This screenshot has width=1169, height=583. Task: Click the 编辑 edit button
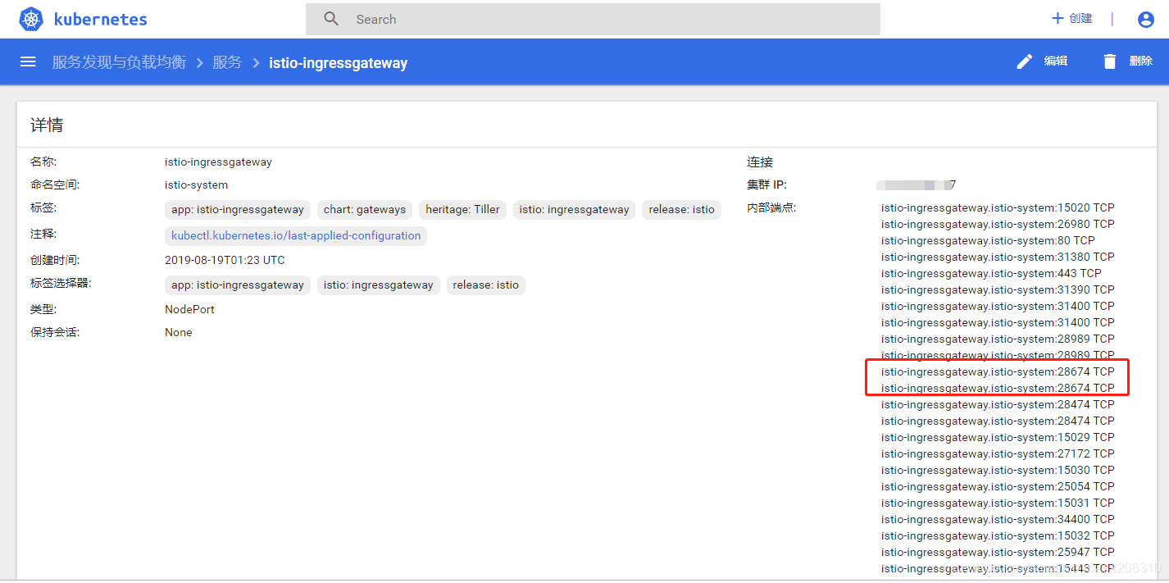tap(1041, 61)
